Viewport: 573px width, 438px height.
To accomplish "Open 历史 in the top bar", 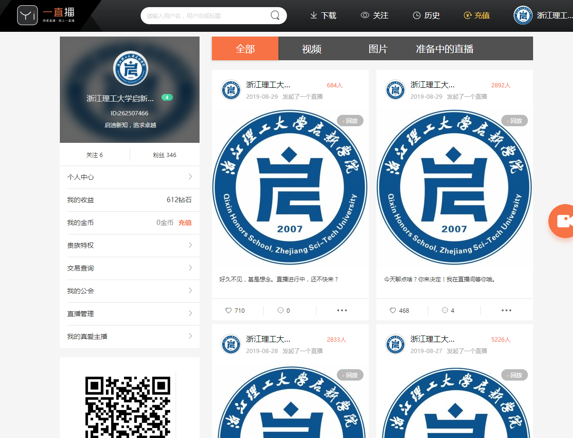I will click(x=426, y=16).
